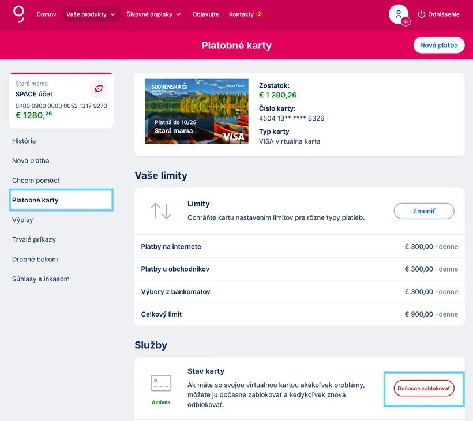Image resolution: width=473 pixels, height=421 pixels.
Task: Expand the Šikovné doplnky dropdown
Action: click(x=153, y=14)
